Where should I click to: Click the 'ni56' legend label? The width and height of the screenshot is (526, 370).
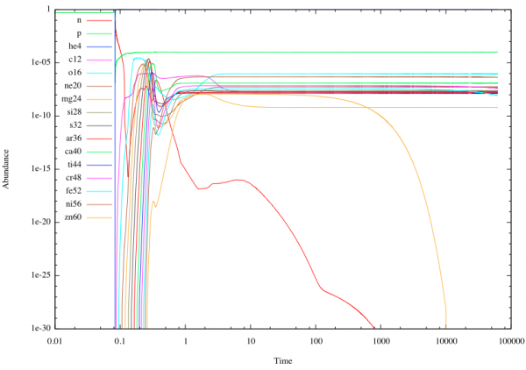point(74,204)
